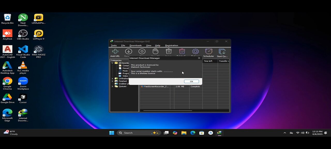331x149 pixels.
Task: Click the Time left column header
Action: pyautogui.click(x=210, y=61)
